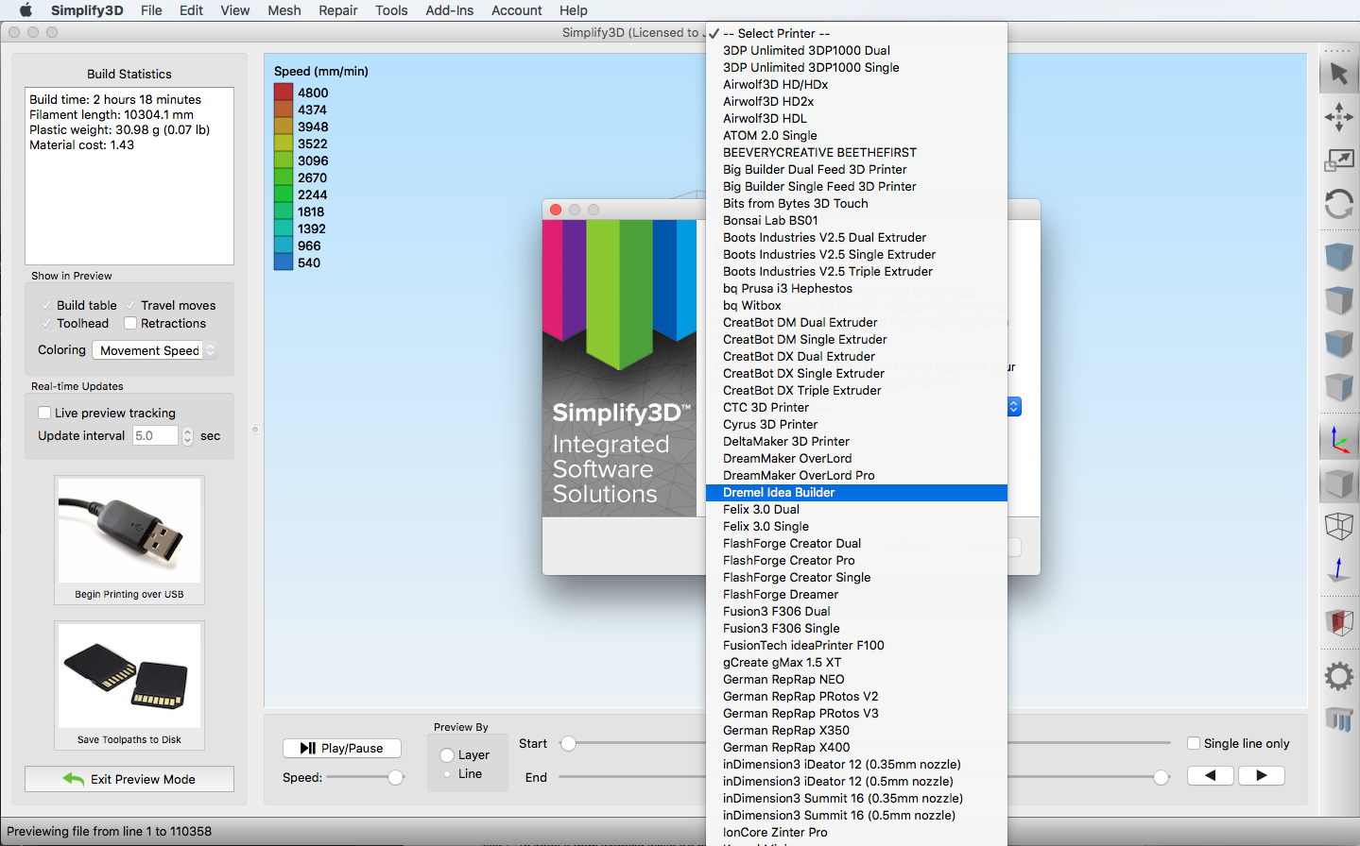Screen dimensions: 1360x846
Task: Activate the move/translate model tool
Action: [1338, 117]
